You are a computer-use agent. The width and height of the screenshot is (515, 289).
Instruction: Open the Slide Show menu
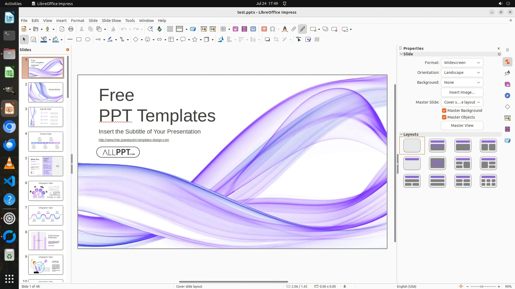tap(111, 21)
